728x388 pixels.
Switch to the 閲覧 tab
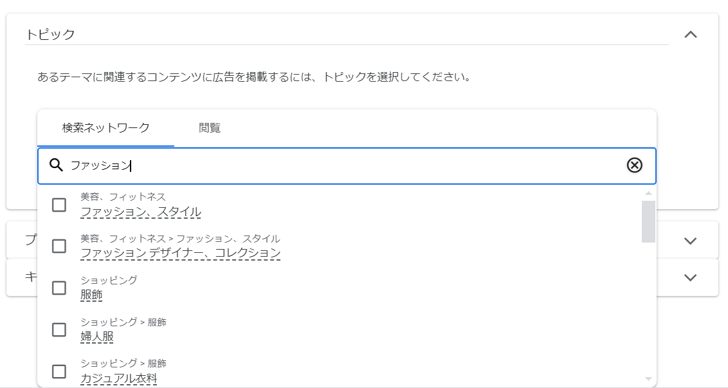210,128
